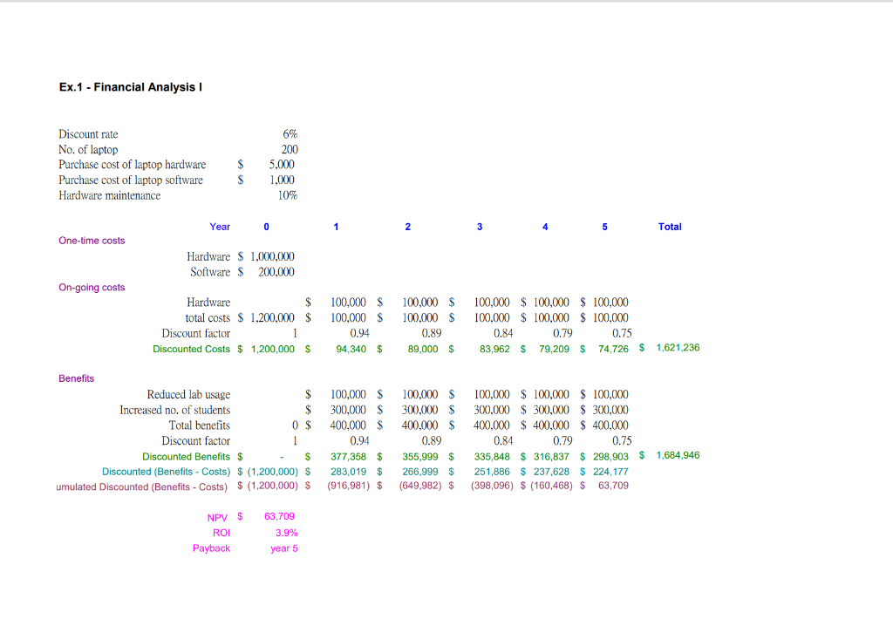
Task: Select the Total column header
Action: coord(670,227)
